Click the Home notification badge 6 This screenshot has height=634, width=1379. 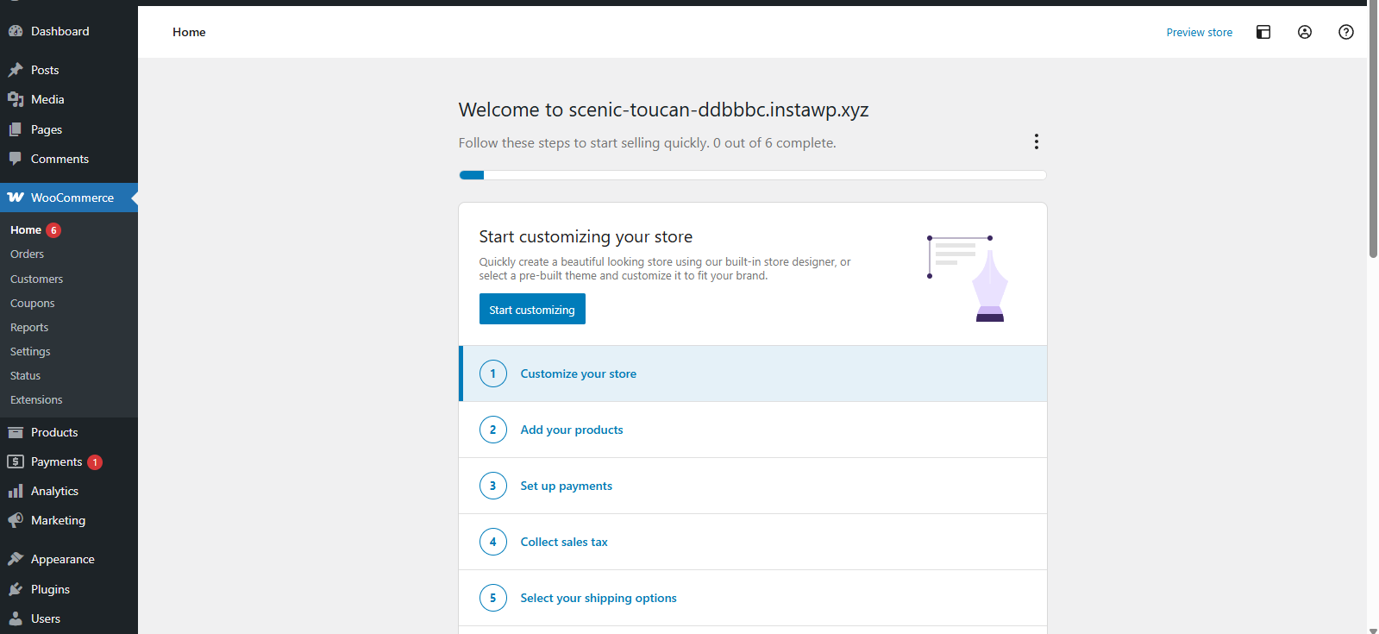(x=53, y=230)
